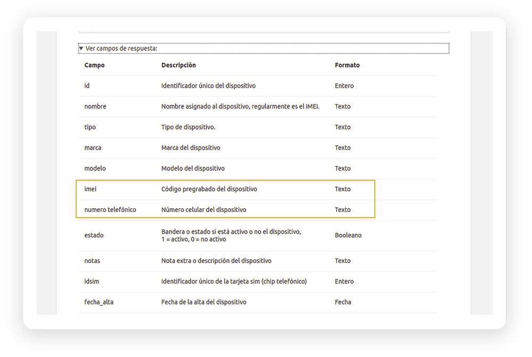This screenshot has width=532, height=357.
Task: Select the 'numero telefónico' field name
Action: click(110, 210)
